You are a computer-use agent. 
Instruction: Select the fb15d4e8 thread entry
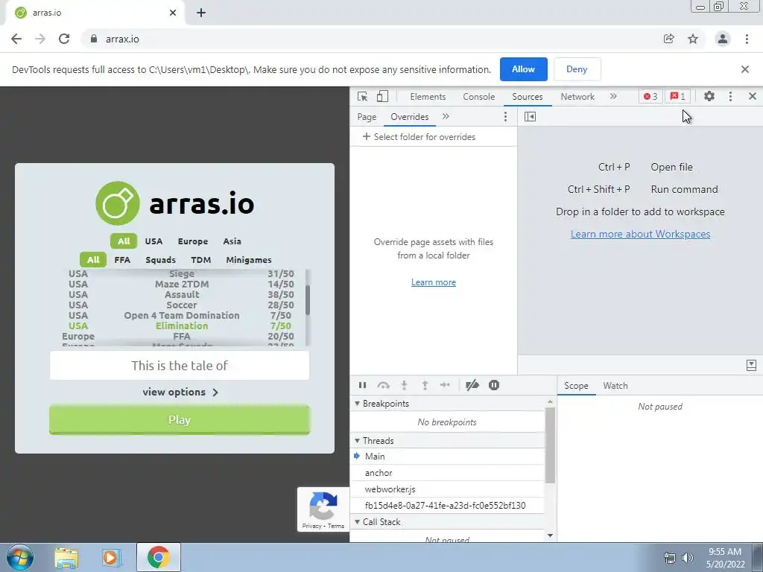point(447,506)
